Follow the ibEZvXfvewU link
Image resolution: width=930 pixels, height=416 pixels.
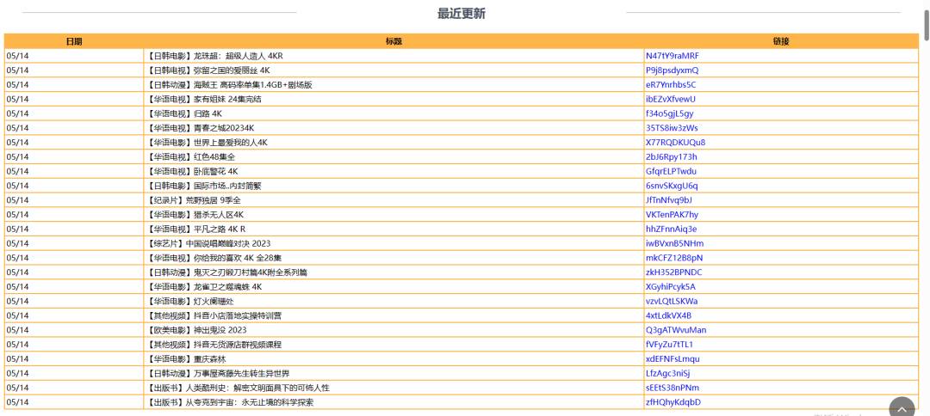click(671, 99)
